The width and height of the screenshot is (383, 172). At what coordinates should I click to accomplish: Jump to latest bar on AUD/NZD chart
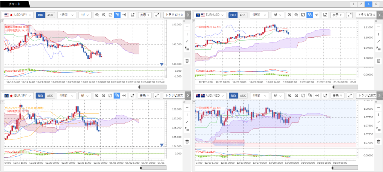click(x=316, y=95)
